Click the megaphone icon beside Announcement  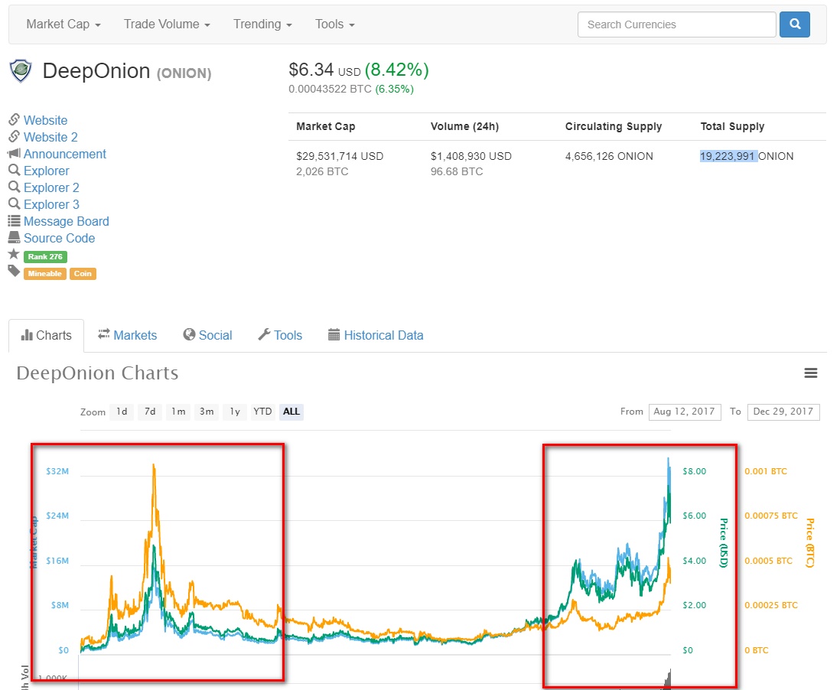(x=14, y=153)
